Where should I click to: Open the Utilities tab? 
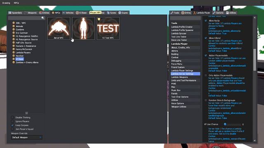tap(231, 13)
